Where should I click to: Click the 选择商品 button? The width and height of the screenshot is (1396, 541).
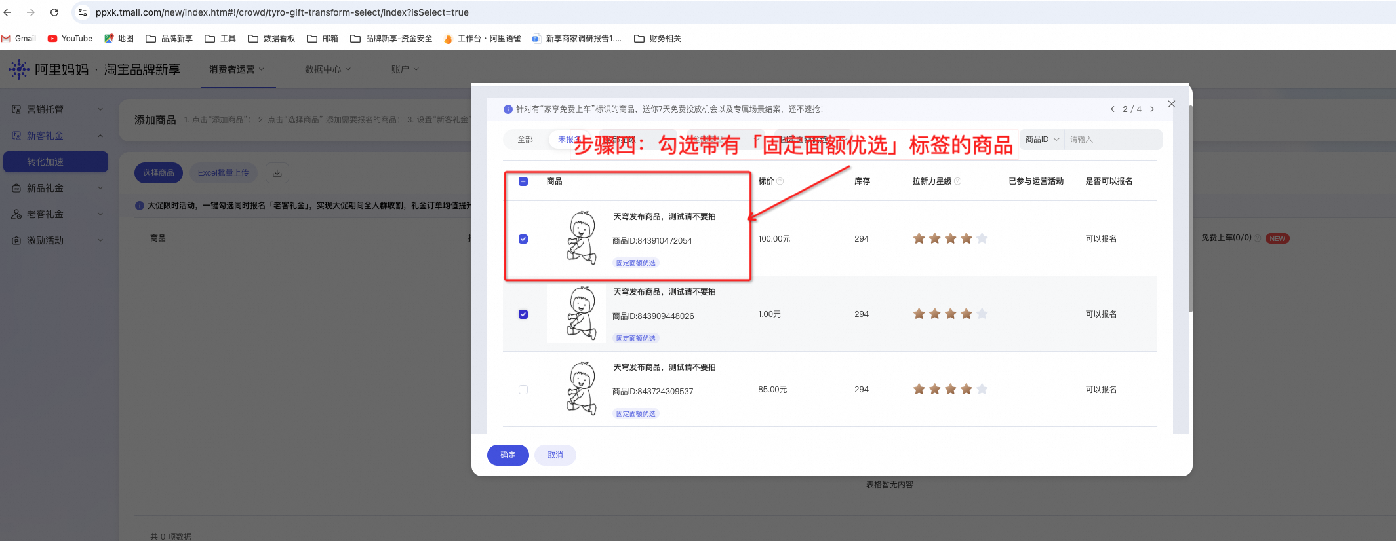point(159,173)
